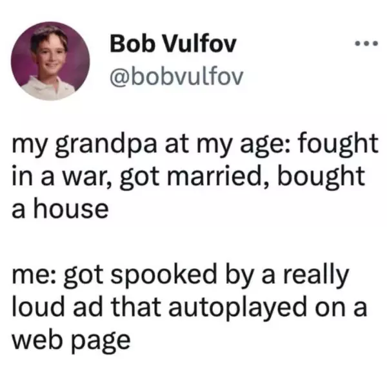This screenshot has height=387, width=387.
Task: Click the 'my grandpa at my age' paragraph
Action: point(195,177)
